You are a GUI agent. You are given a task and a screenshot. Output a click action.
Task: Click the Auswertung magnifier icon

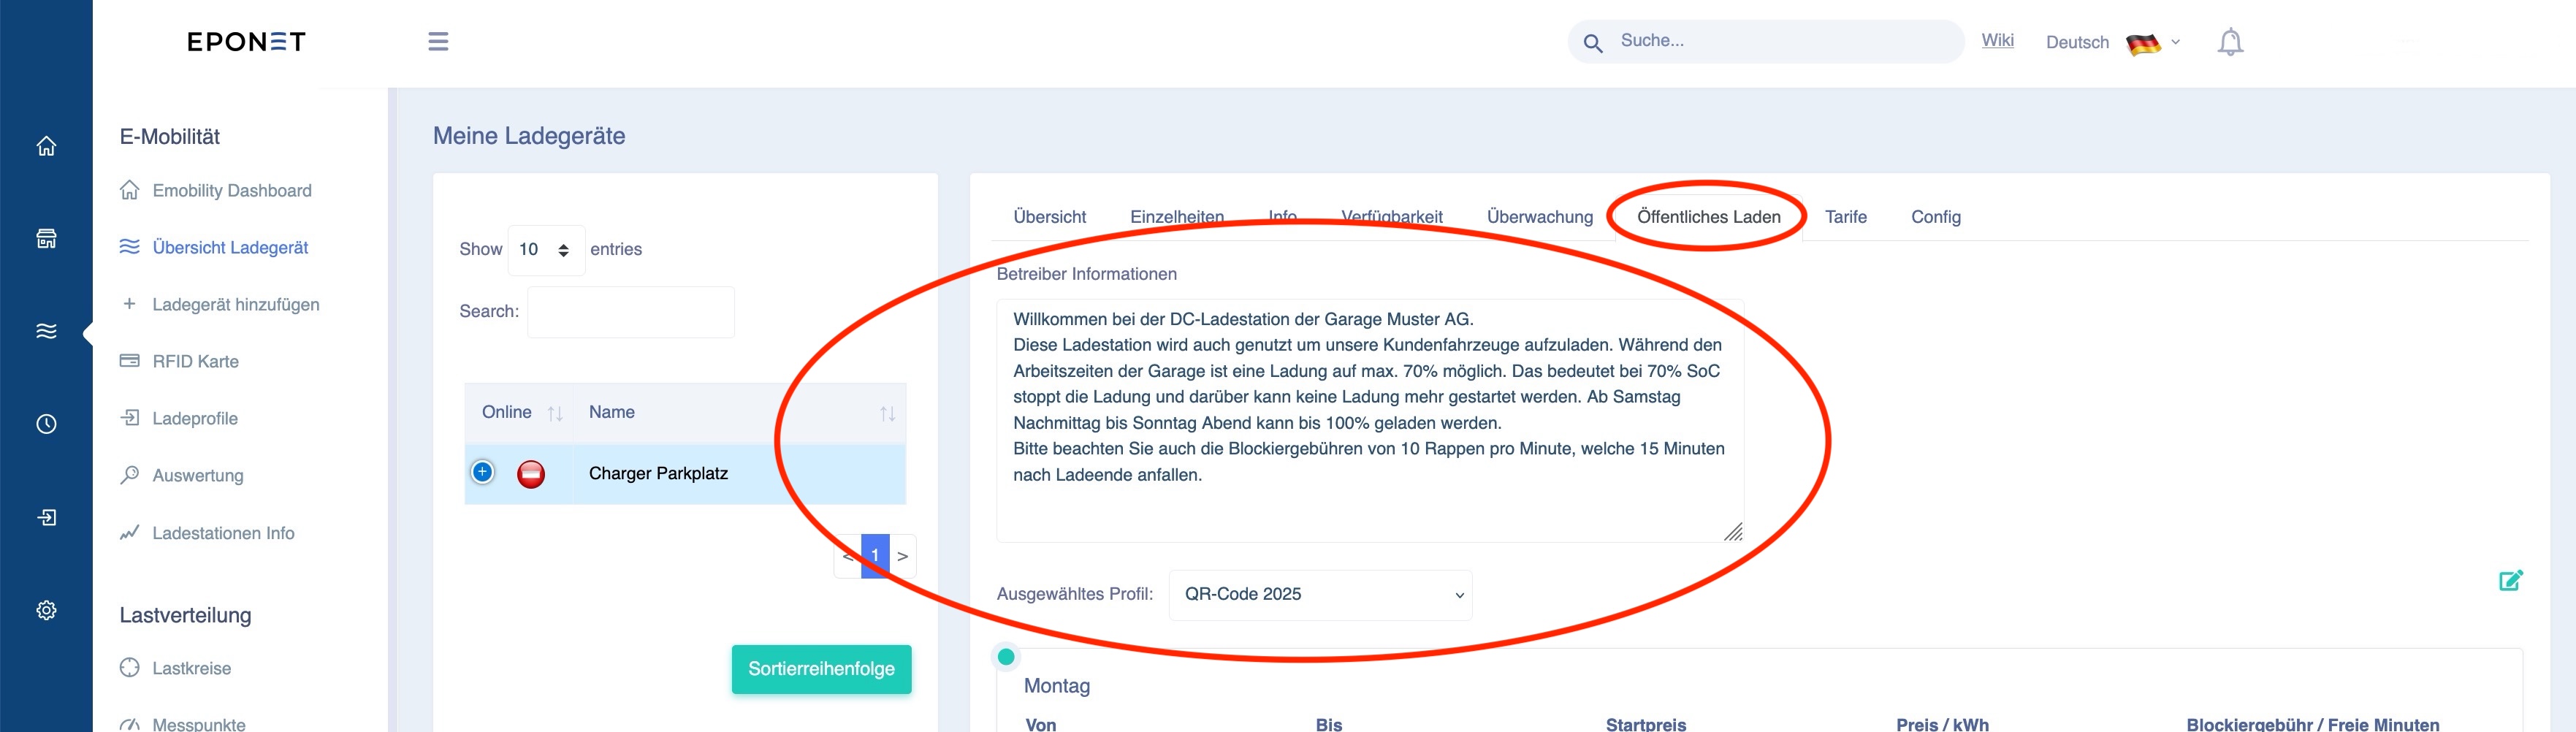[x=129, y=475]
